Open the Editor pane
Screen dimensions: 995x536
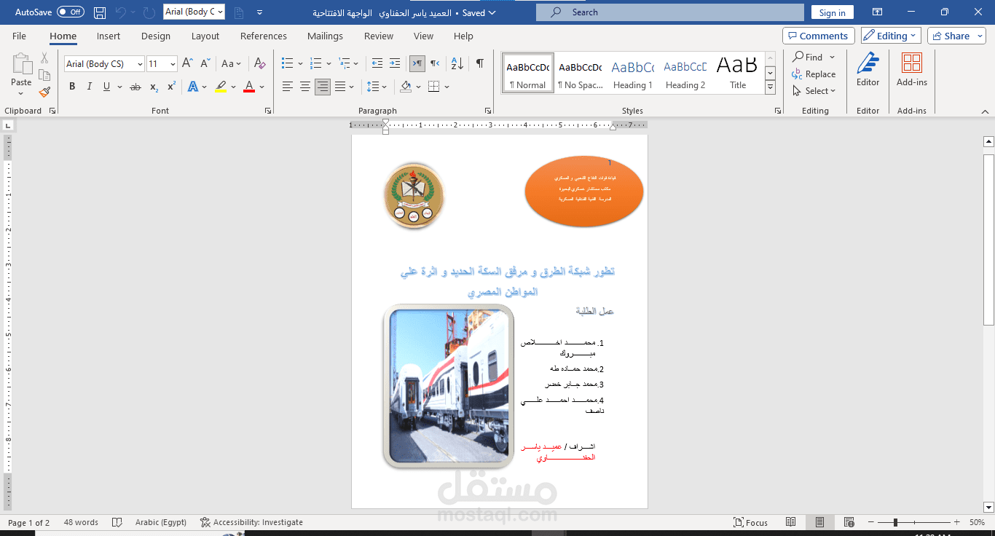pos(868,70)
